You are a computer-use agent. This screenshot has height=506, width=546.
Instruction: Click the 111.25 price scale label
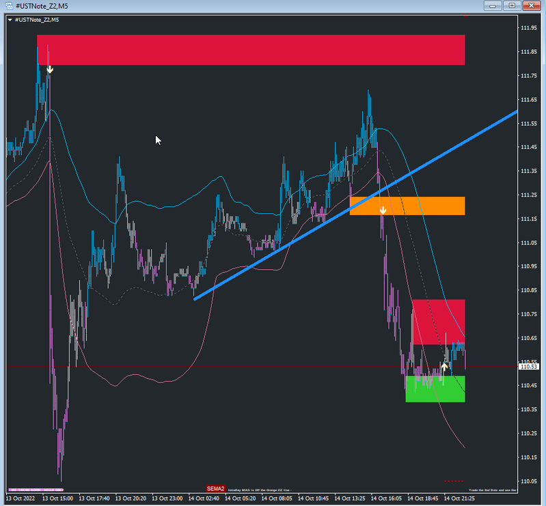[529, 195]
